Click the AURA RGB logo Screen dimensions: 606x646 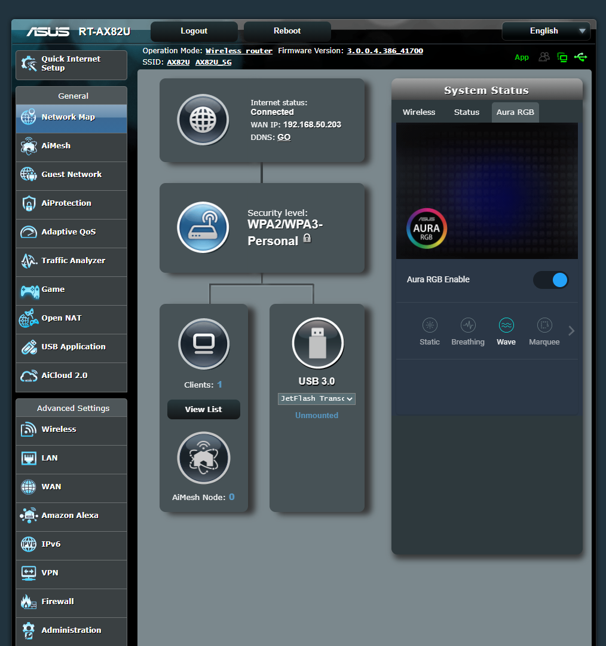pos(427,228)
